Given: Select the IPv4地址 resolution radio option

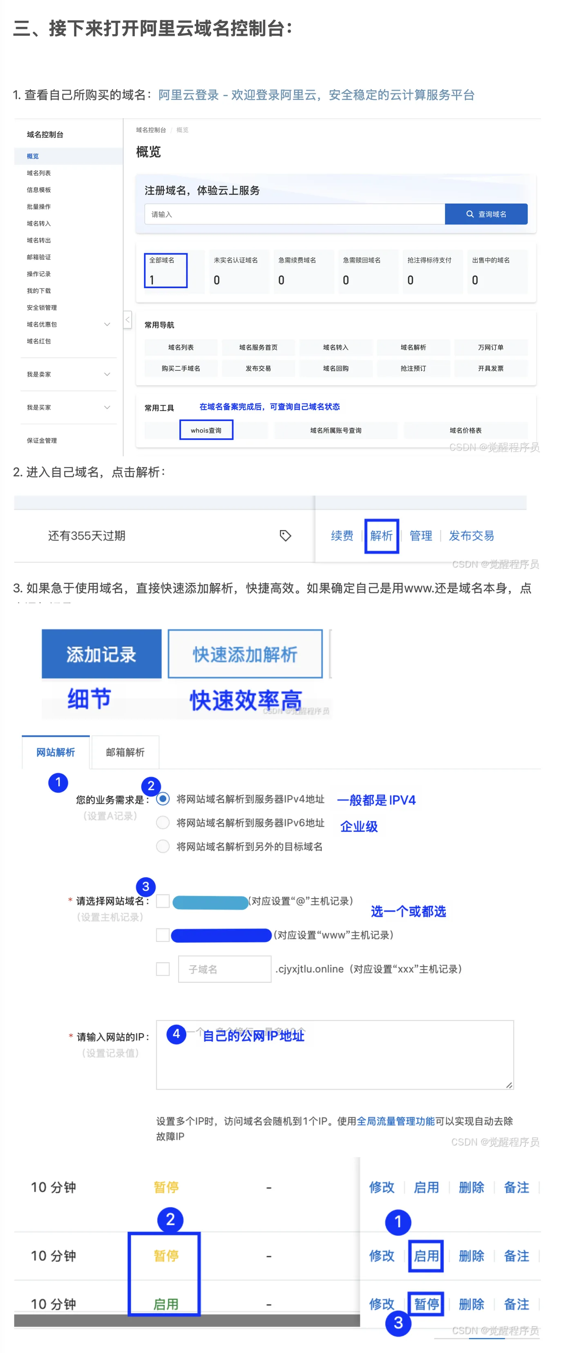Looking at the screenshot, I should tap(163, 799).
